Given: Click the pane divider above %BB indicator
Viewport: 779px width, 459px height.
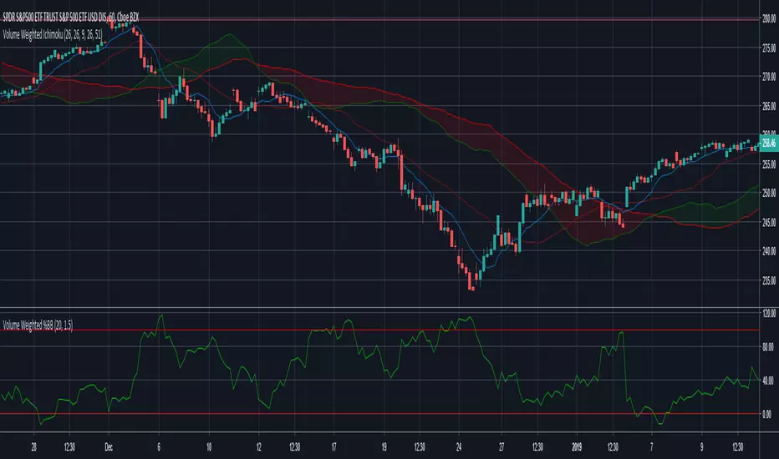Looking at the screenshot, I should 379,308.
